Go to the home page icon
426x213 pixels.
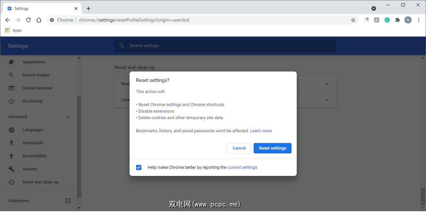pos(39,20)
